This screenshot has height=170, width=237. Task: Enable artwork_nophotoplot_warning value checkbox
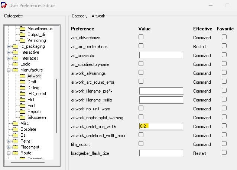(x=141, y=117)
